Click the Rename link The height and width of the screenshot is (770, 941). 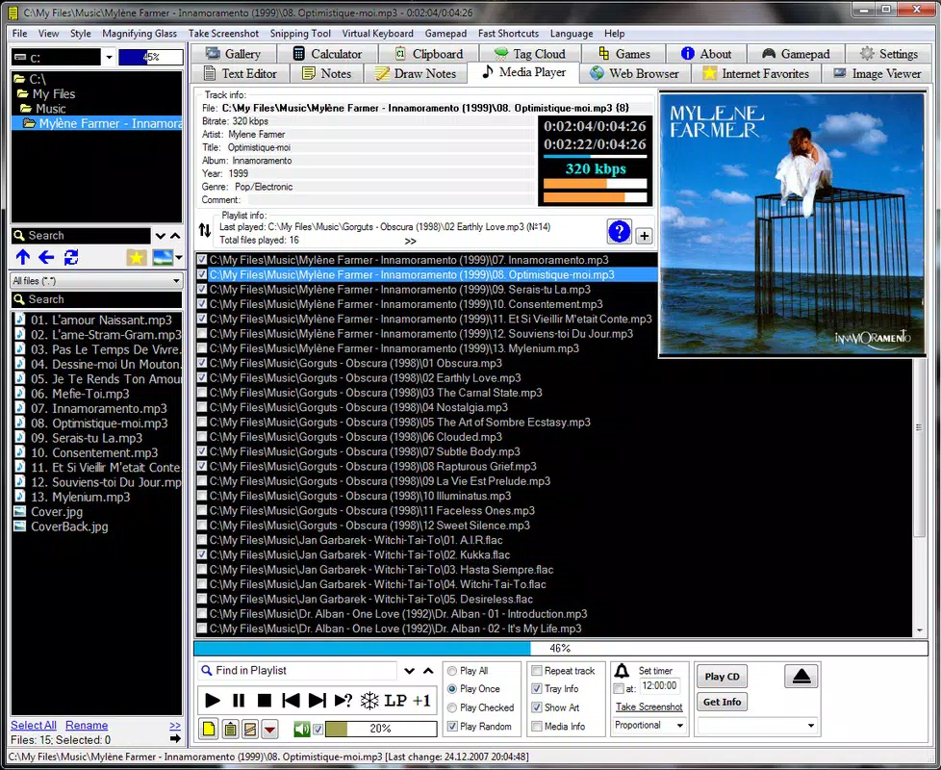pyautogui.click(x=87, y=725)
